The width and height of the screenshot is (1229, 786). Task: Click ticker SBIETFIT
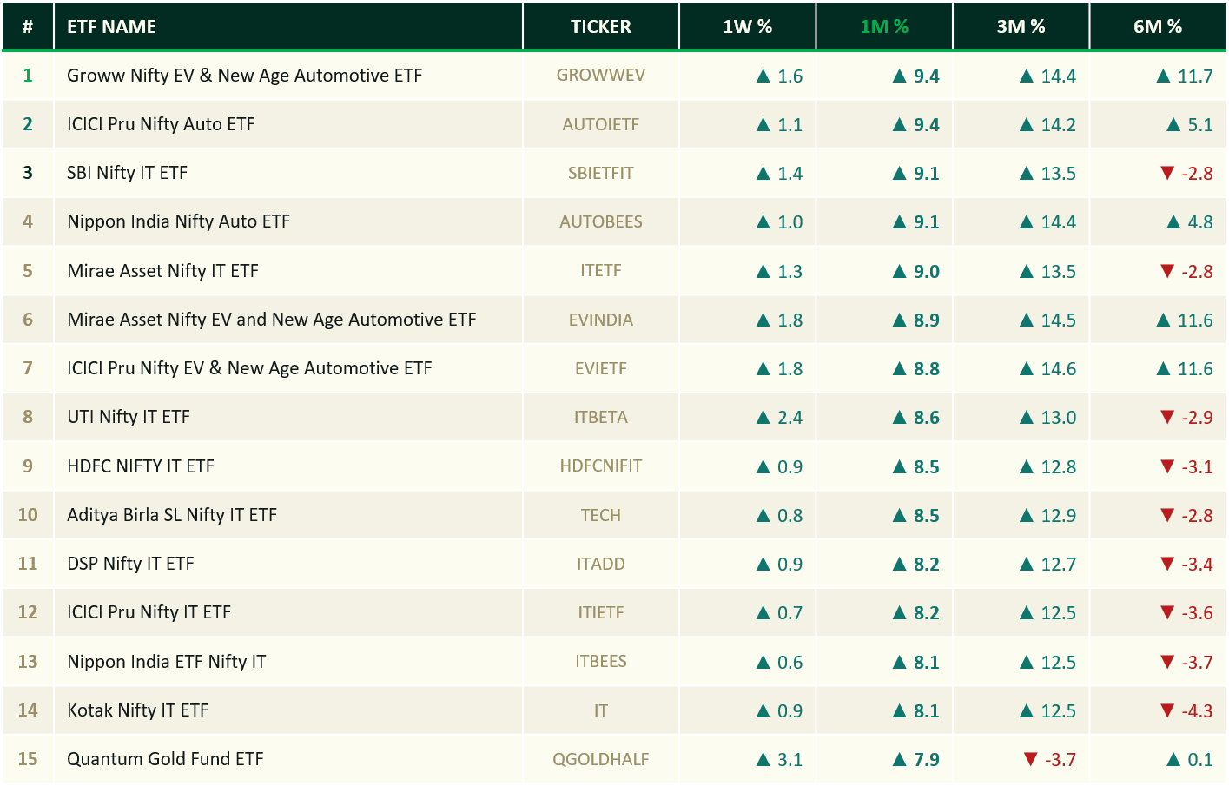[x=601, y=173]
